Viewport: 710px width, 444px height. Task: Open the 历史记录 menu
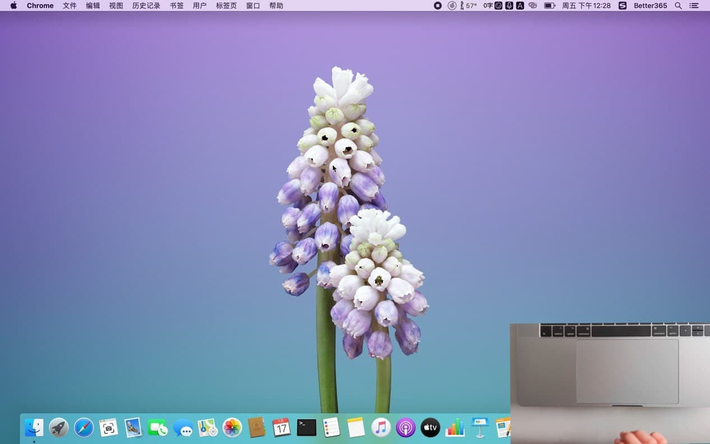point(146,6)
